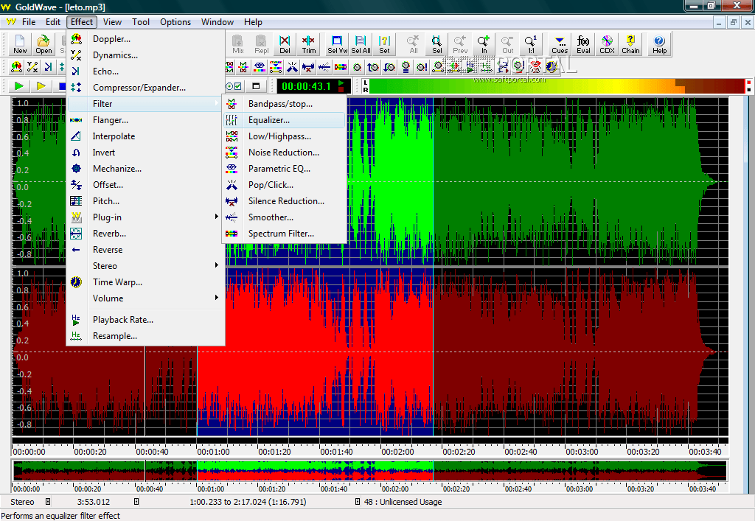
Task: Click the Del toolbar icon
Action: click(285, 44)
